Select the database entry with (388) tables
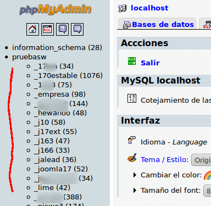This screenshot has width=211, height=206. coord(58,197)
